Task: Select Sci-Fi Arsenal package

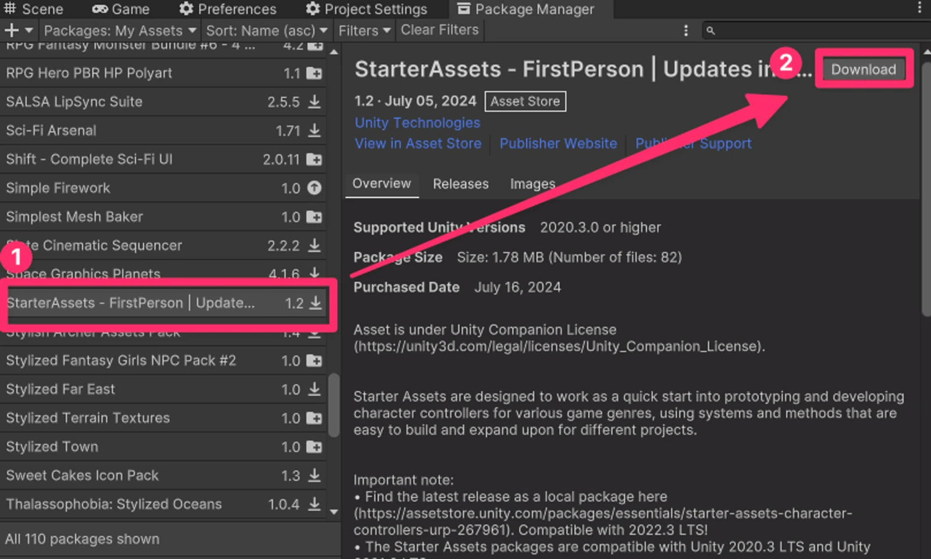Action: pyautogui.click(x=163, y=130)
